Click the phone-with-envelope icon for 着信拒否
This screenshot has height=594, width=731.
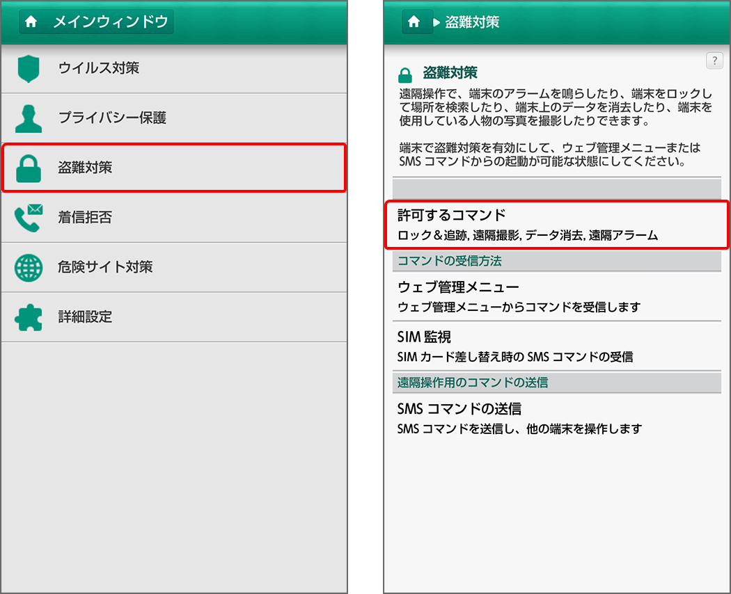[x=28, y=218]
